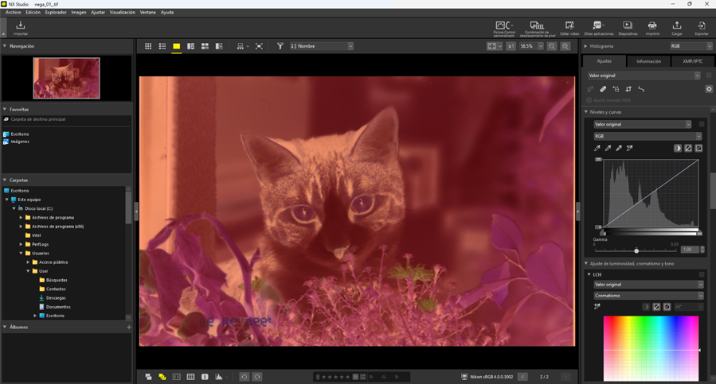Image resolution: width=716 pixels, height=384 pixels.
Task: Click the filter funnel icon
Action: pos(280,47)
